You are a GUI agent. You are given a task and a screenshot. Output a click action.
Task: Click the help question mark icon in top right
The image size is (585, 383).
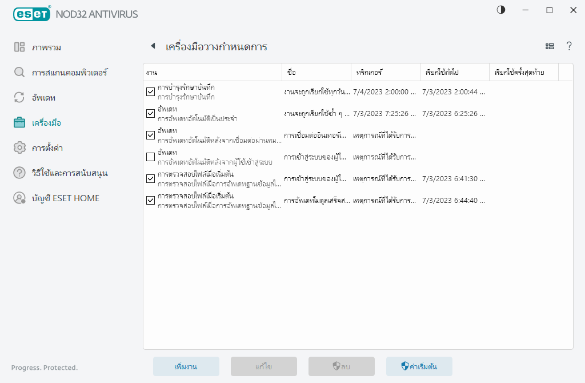pyautogui.click(x=569, y=46)
